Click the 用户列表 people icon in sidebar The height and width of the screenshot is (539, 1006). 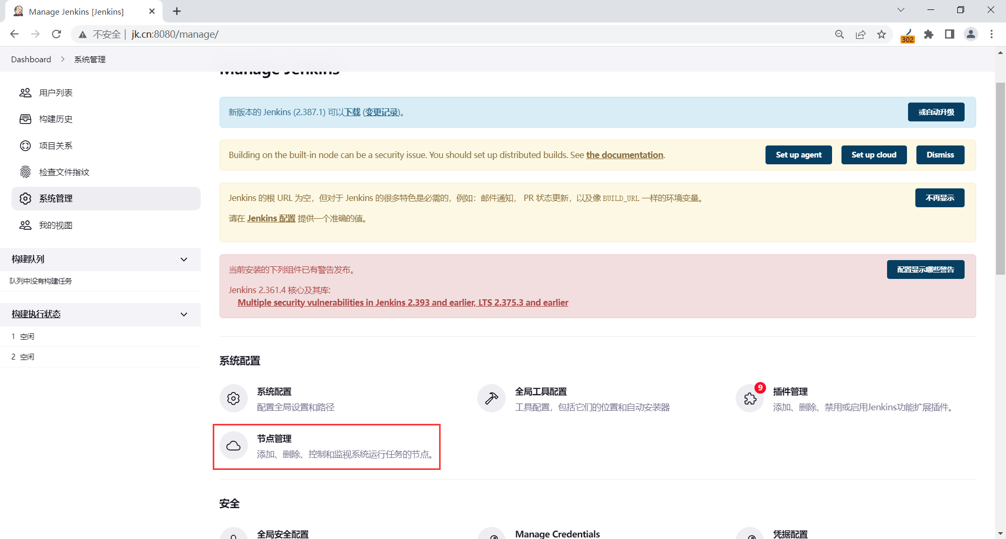pyautogui.click(x=25, y=93)
